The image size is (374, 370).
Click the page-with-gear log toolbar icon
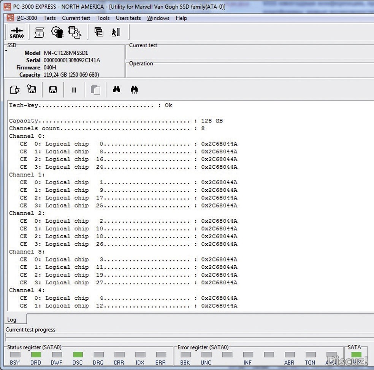click(15, 90)
